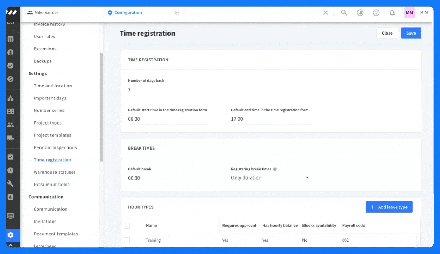Viewport: 440px width, 254px height.
Task: Click the settings menu vertical scrollbar
Action: [x=102, y=106]
